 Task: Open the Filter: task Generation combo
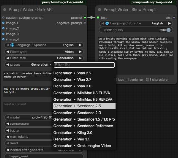coord(44,58)
